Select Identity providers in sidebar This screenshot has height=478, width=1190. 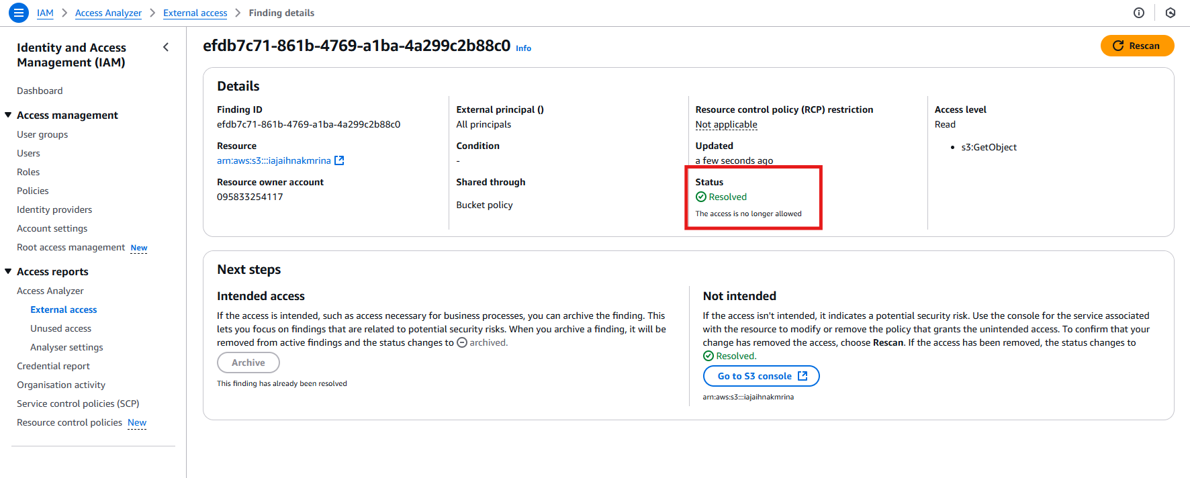[54, 209]
